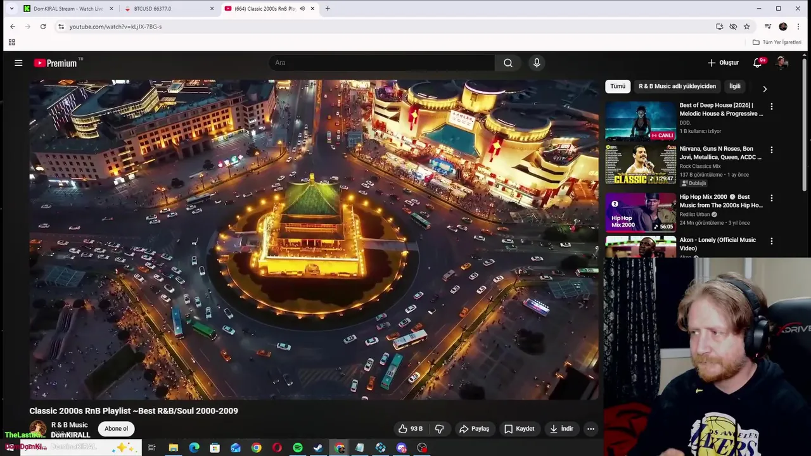Open the Chrome tab search dropdown
811x456 pixels.
[11, 9]
